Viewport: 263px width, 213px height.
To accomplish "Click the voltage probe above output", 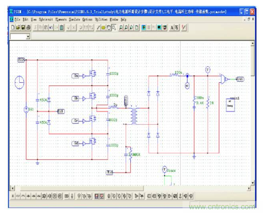I will click(208, 69).
